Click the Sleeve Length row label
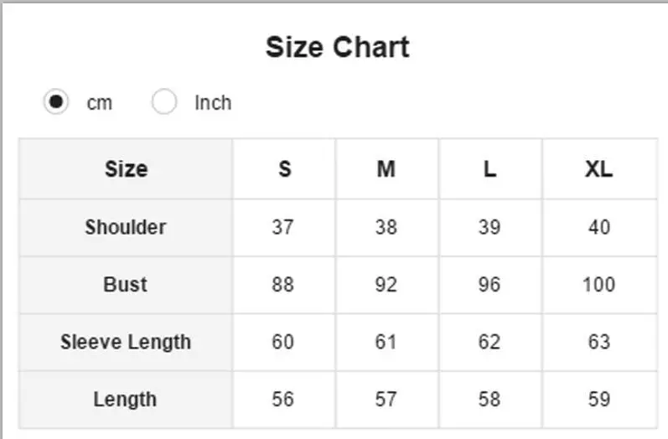The width and height of the screenshot is (668, 439). tap(126, 342)
